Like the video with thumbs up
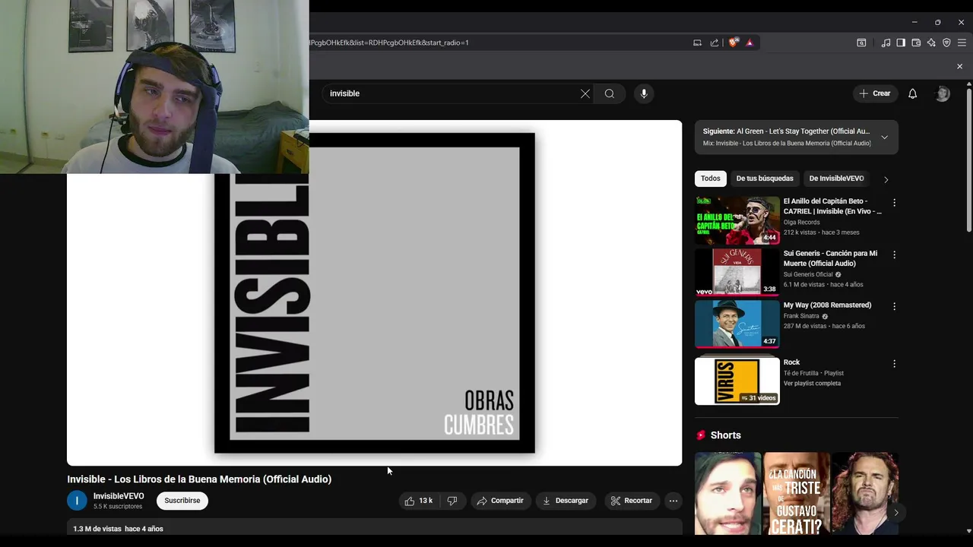The width and height of the screenshot is (973, 547). (x=419, y=501)
